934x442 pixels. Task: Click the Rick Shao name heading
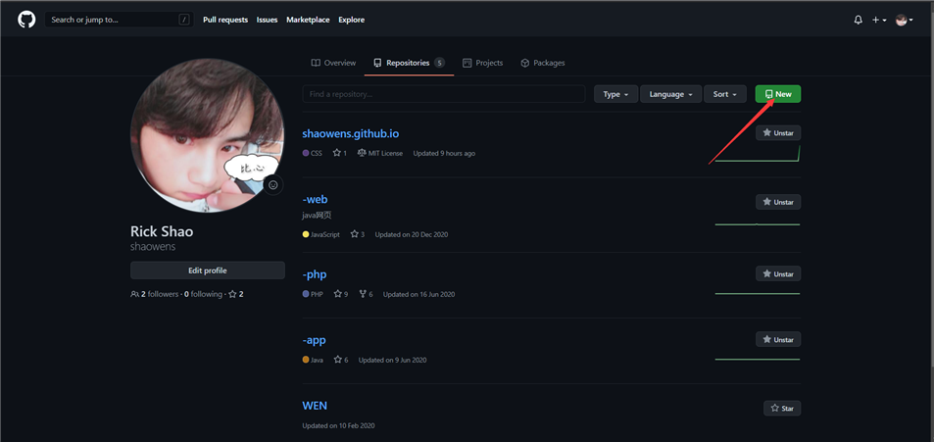point(162,231)
